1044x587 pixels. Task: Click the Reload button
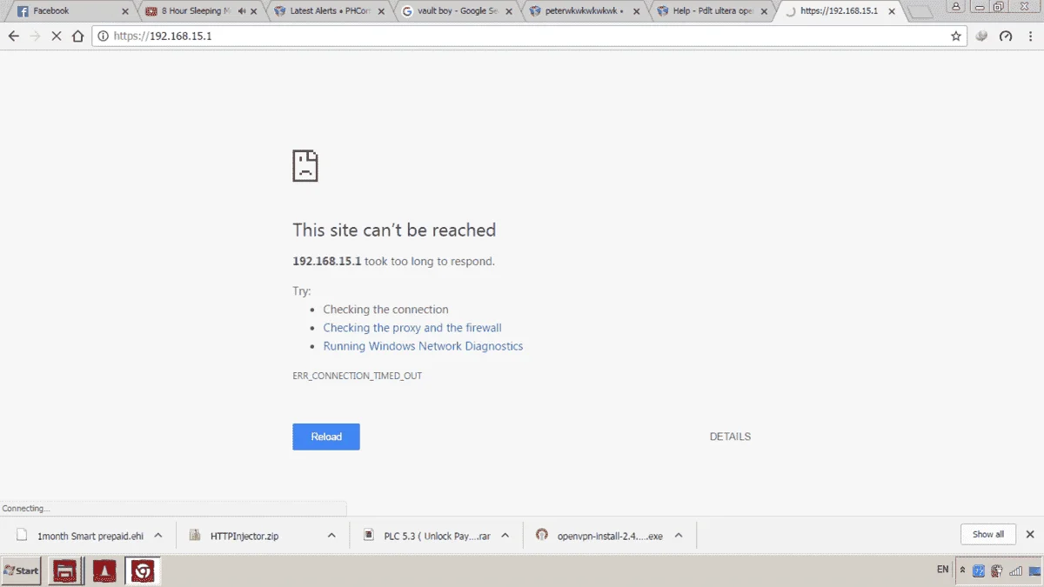(x=326, y=437)
